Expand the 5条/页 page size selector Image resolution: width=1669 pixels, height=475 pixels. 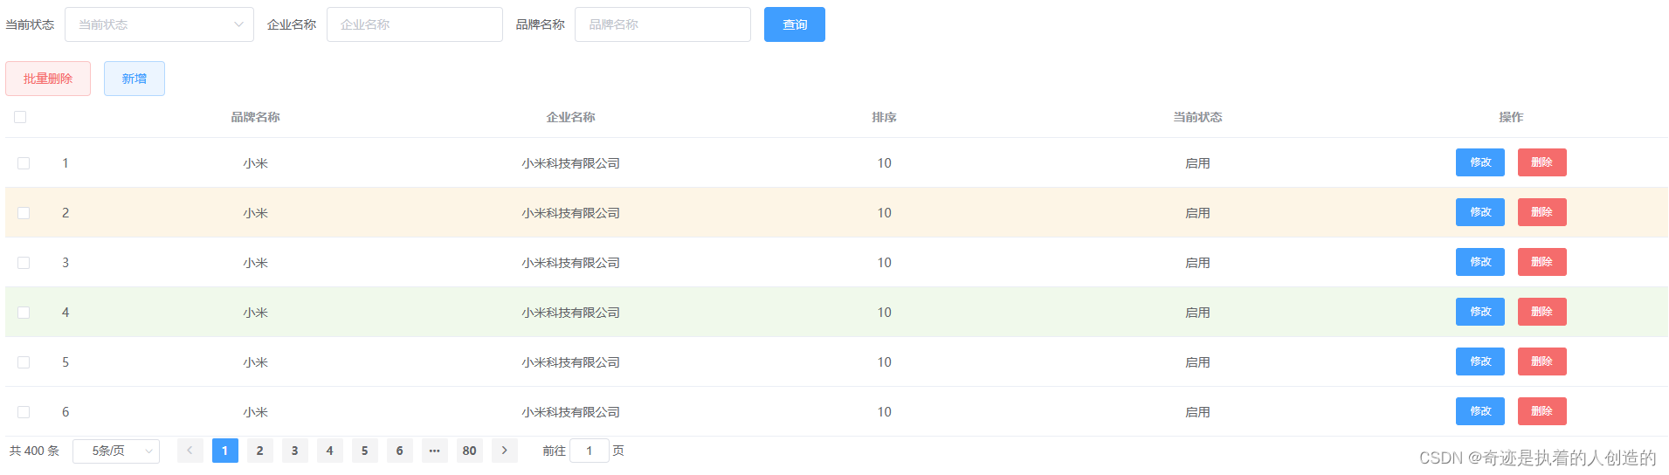click(115, 451)
